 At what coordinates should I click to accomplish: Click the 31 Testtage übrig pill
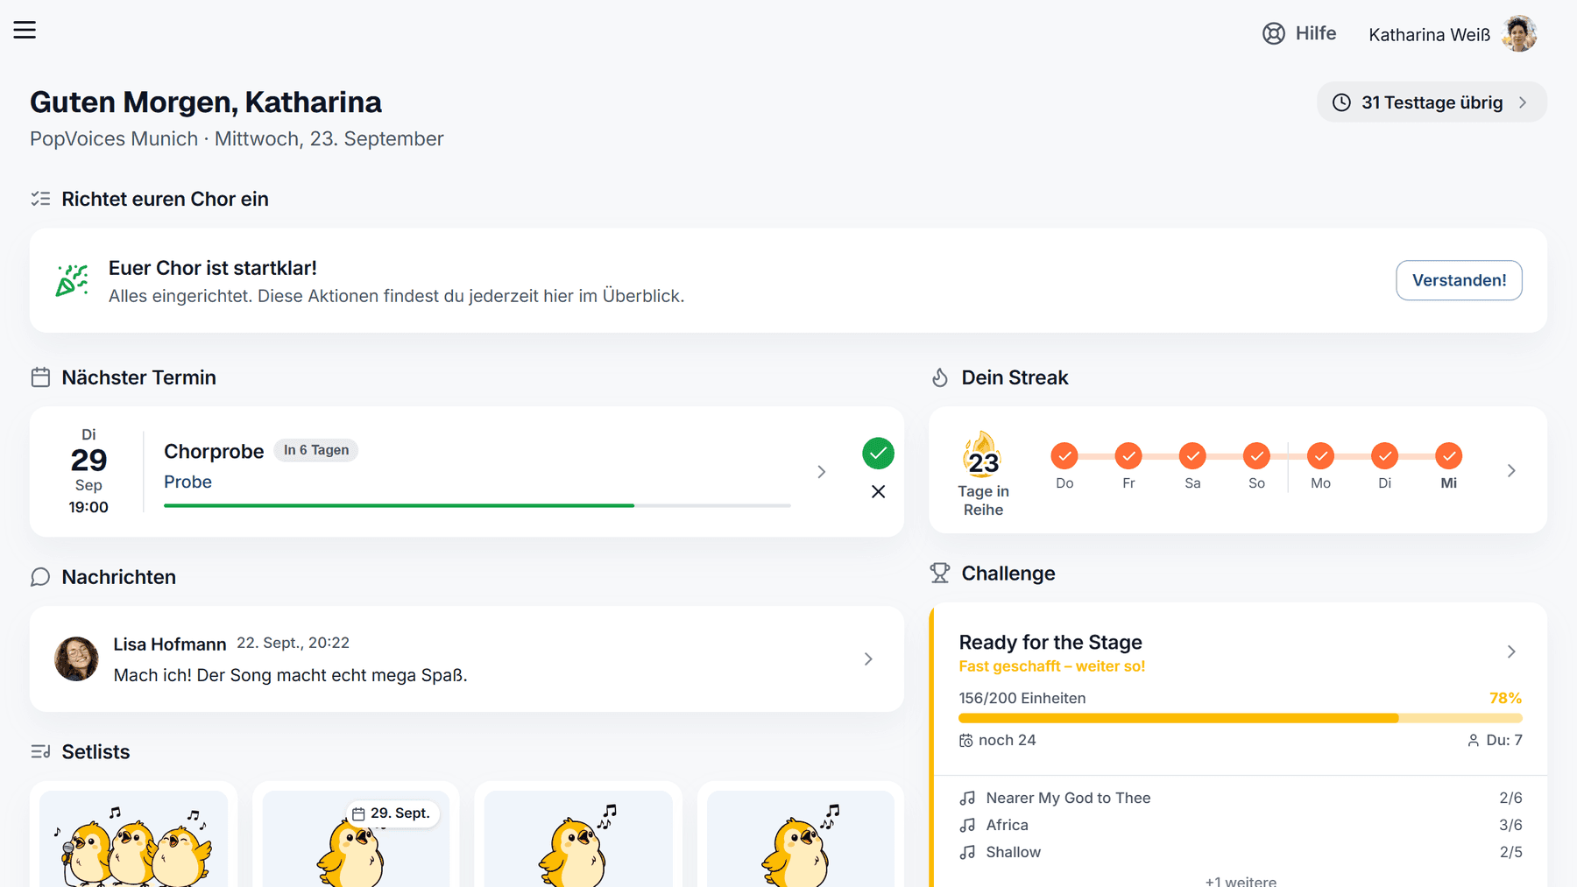1432,102
